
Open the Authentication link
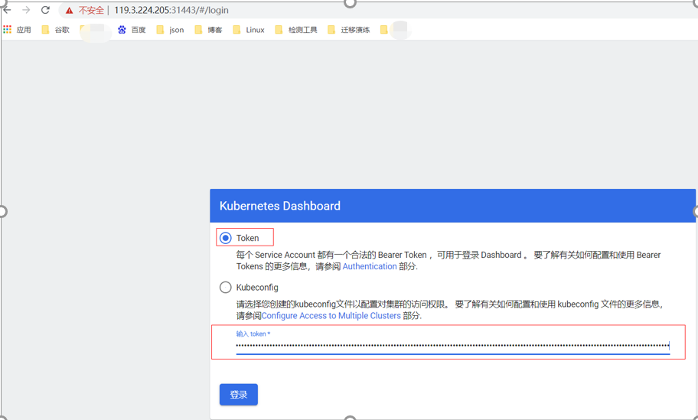pyautogui.click(x=370, y=266)
